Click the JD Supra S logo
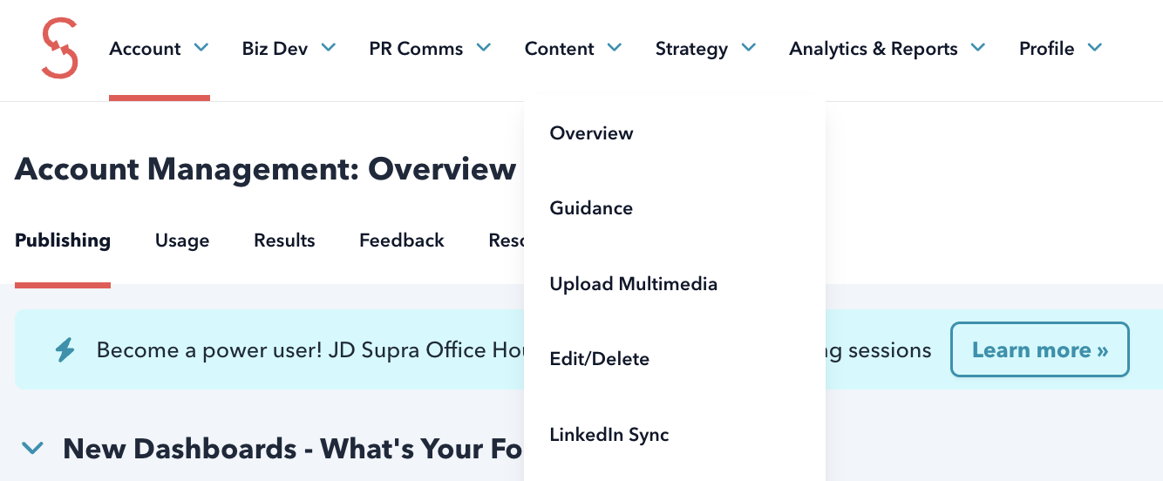 pyautogui.click(x=59, y=49)
